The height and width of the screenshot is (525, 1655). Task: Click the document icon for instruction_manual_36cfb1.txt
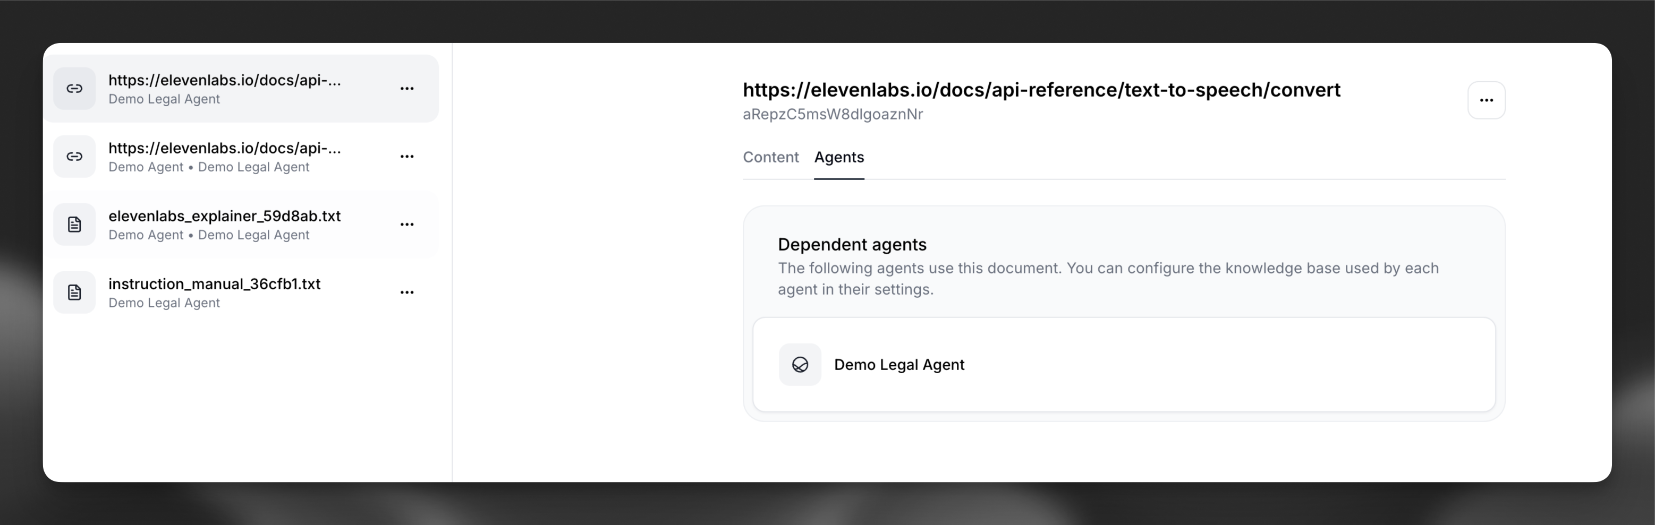(x=74, y=292)
